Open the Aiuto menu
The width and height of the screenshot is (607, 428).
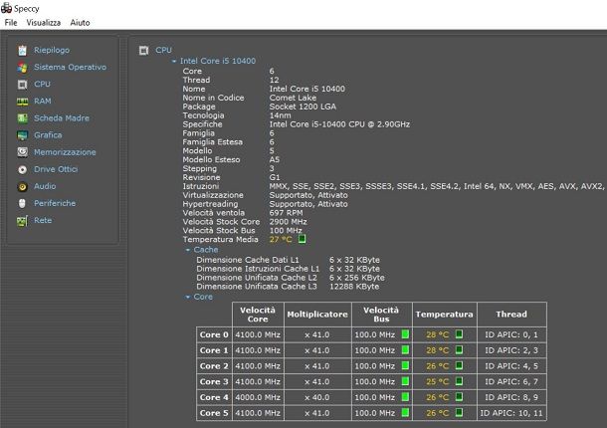[x=80, y=23]
